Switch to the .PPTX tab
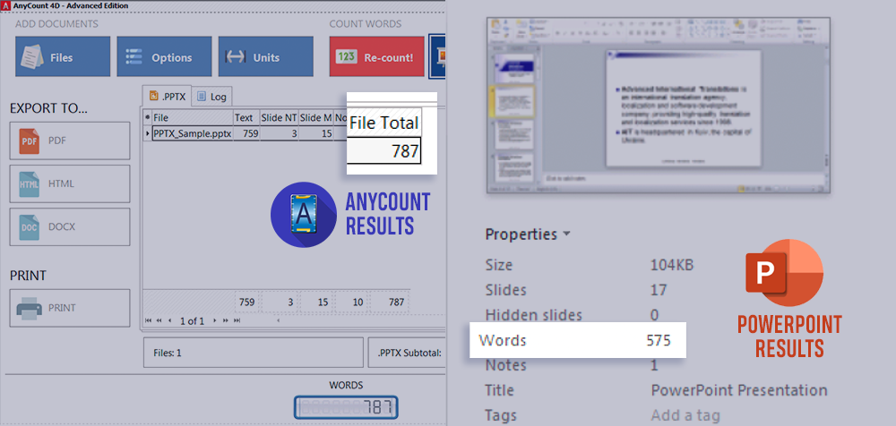Screen dimensions: 896x426 pos(167,97)
